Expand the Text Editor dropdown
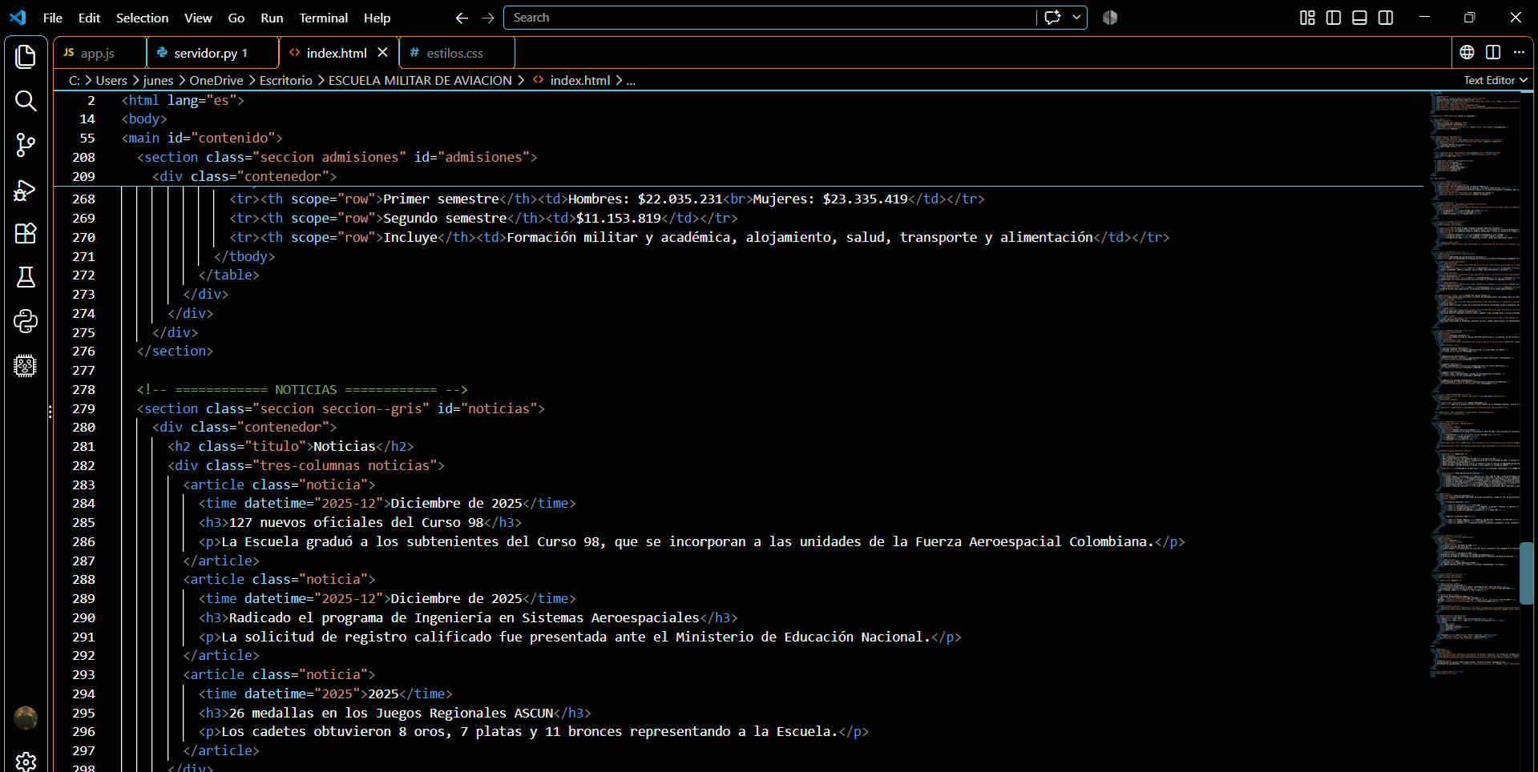 (1496, 80)
